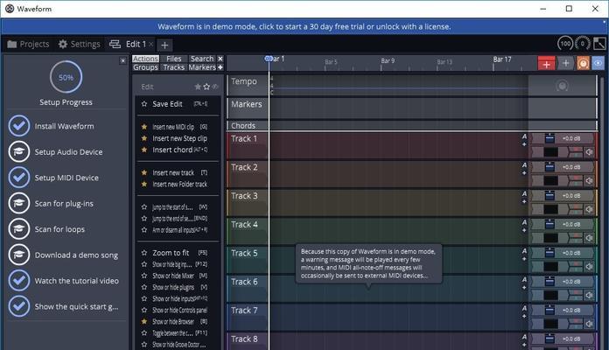Screen dimensions: 609x350
Task: Click the Track 1 automation A button
Action: [524, 136]
